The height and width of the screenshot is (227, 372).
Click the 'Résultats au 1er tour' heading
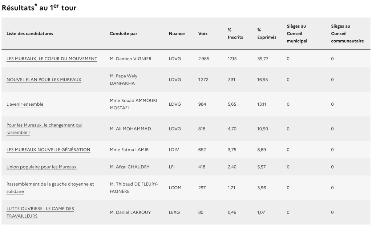[39, 7]
